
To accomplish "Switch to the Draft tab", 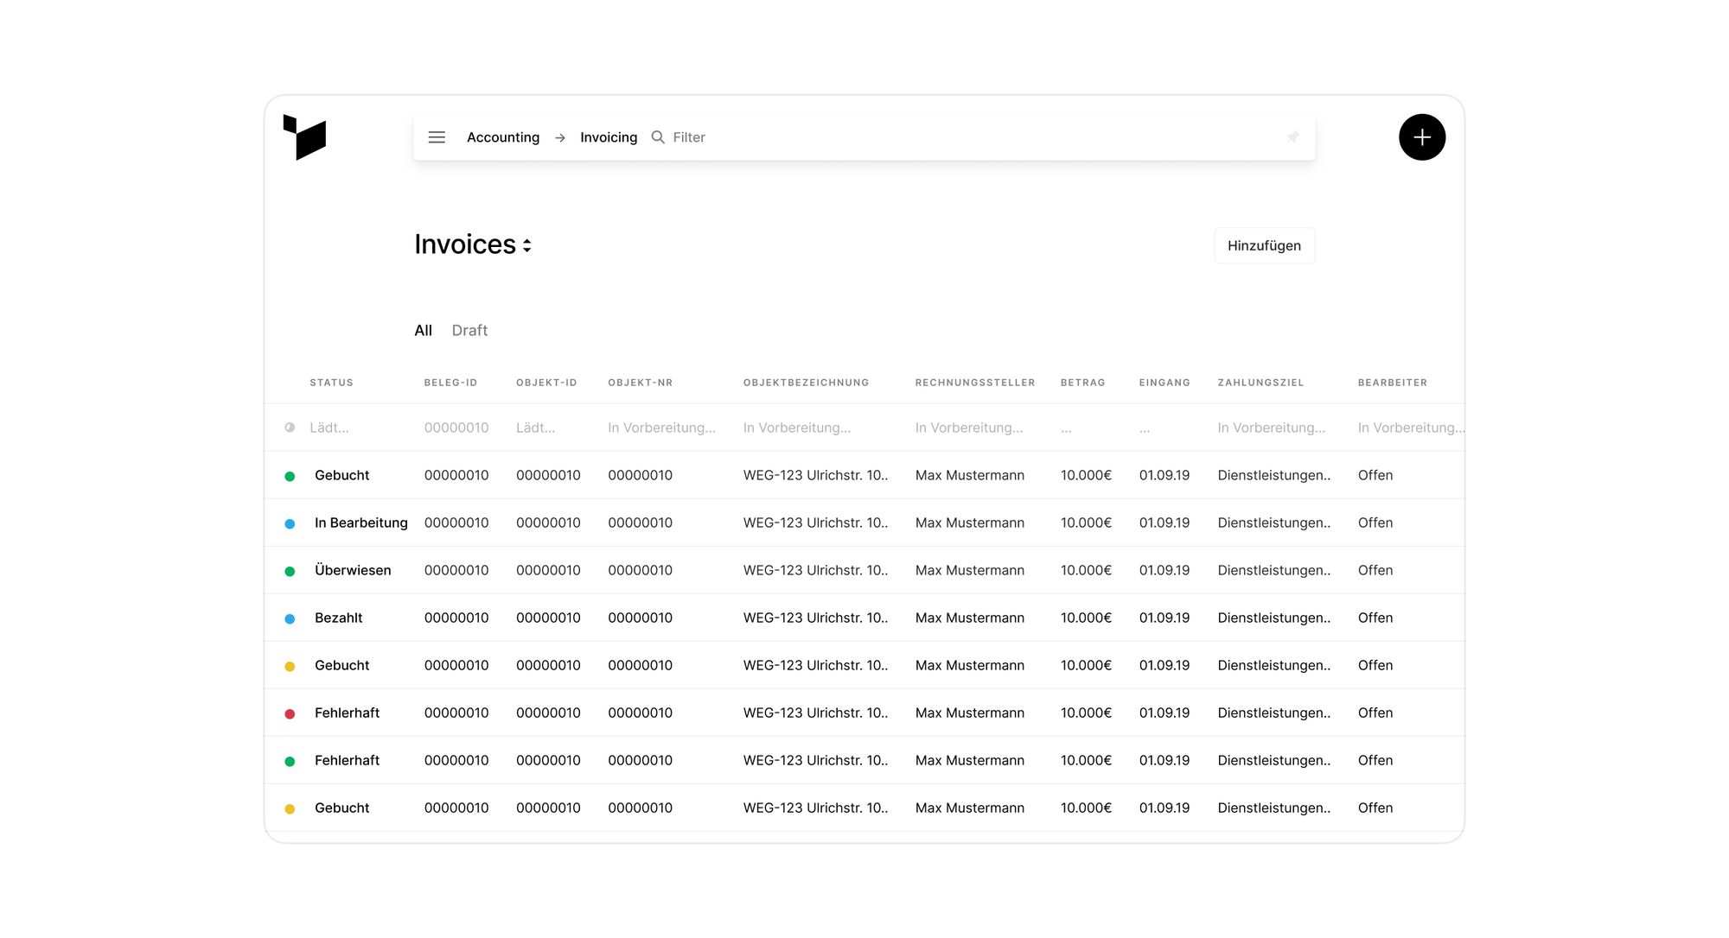I will (x=469, y=330).
